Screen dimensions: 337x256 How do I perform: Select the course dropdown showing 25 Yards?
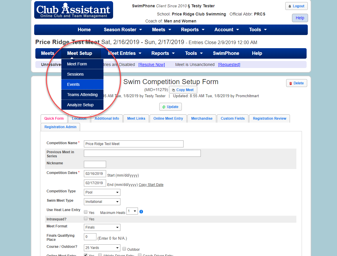tap(102, 248)
